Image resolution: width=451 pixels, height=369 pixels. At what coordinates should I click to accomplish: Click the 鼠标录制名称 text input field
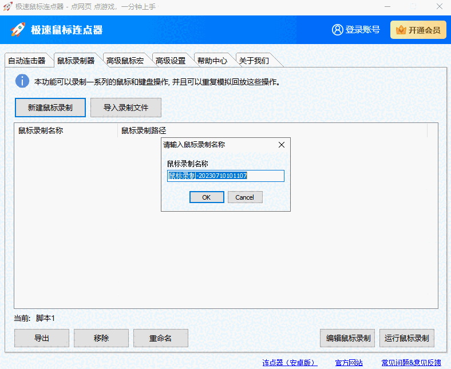point(225,176)
